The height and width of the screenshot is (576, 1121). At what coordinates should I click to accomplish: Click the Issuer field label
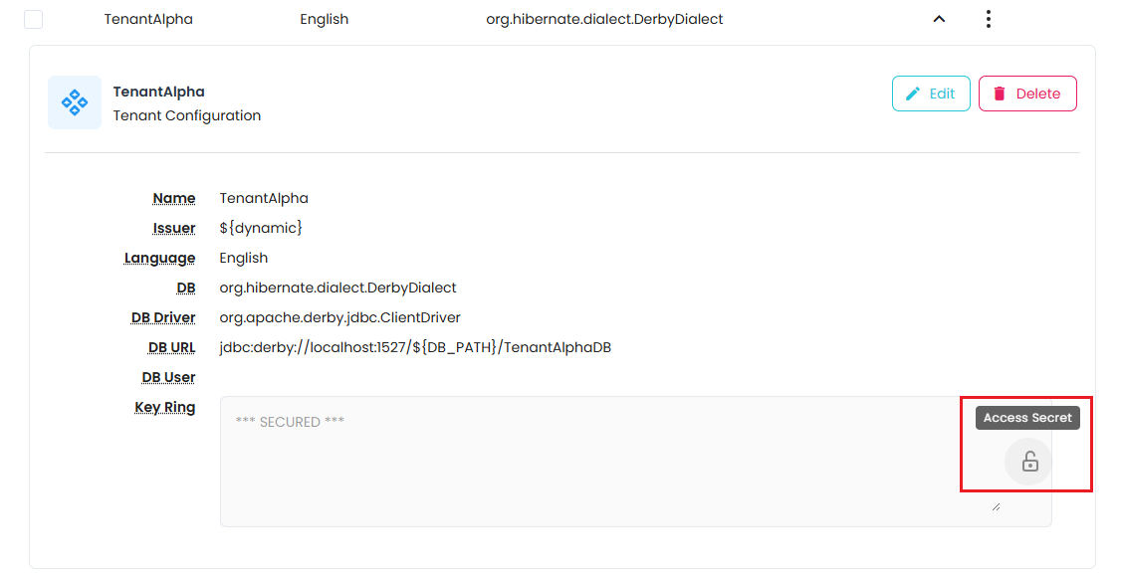[173, 228]
